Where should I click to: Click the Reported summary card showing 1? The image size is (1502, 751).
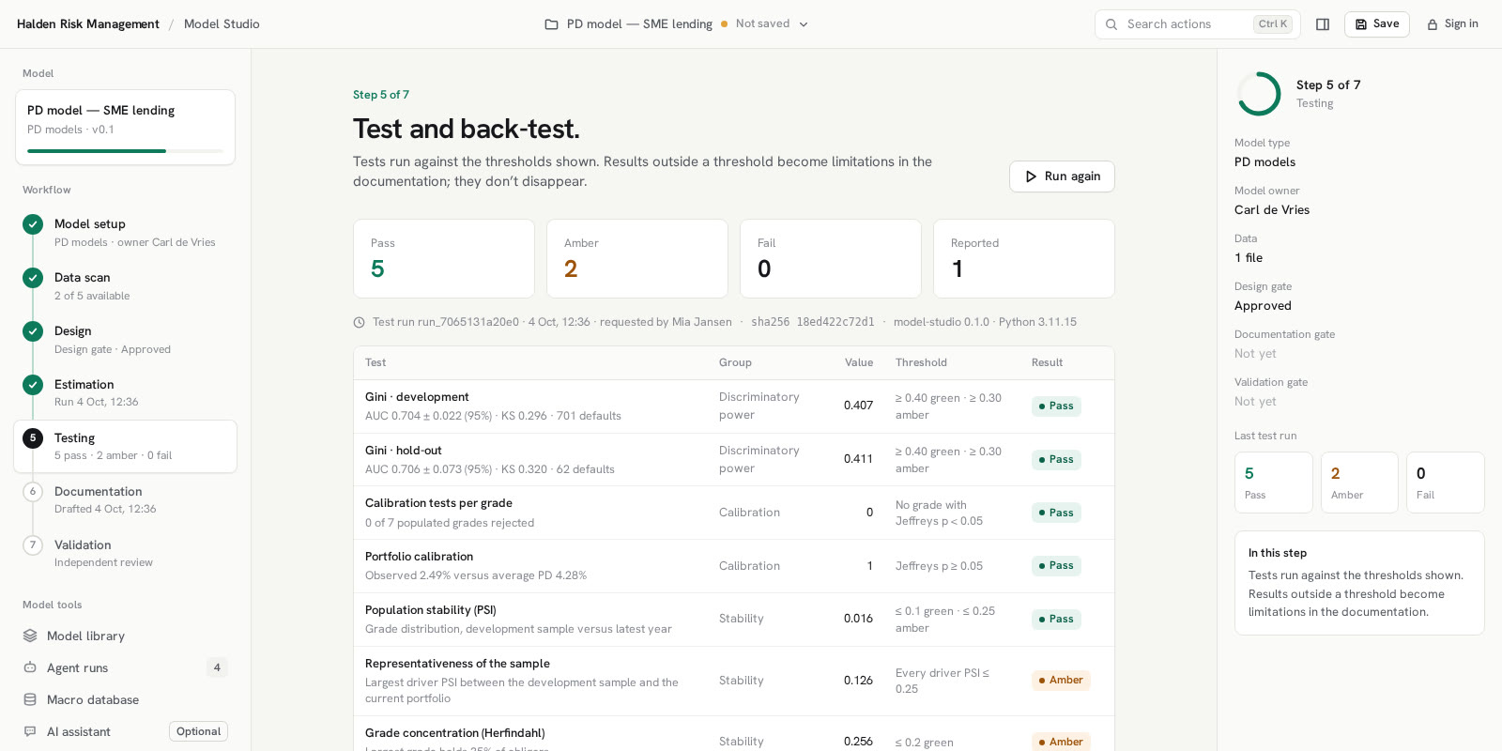pyautogui.click(x=1024, y=259)
